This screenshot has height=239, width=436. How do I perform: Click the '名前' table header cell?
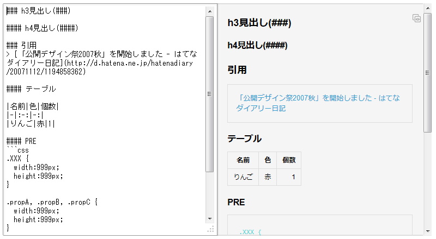(243, 160)
